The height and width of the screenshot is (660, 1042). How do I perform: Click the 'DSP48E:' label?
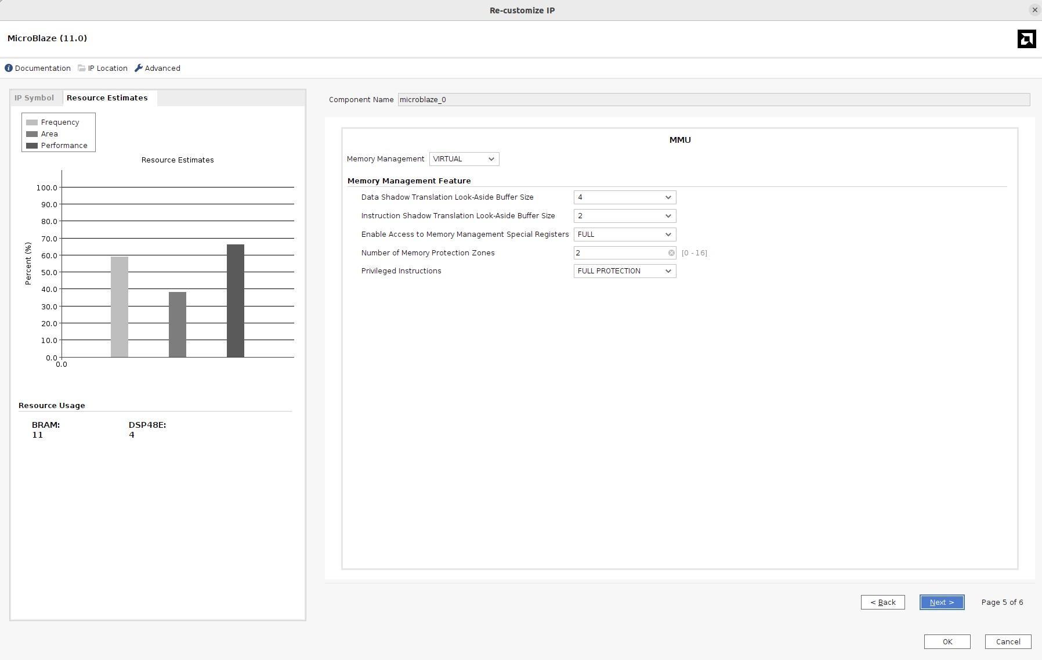147,425
